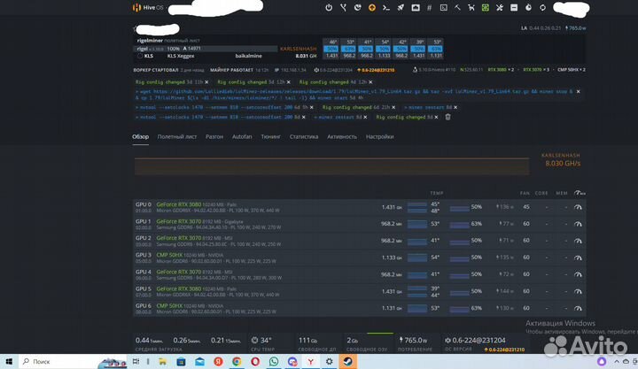Click the hash symbol icon in toolbar
Viewport: 638px width, 369px height.
[429, 8]
